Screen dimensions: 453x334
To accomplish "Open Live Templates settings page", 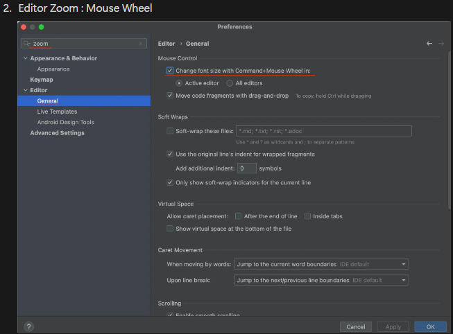I will pos(57,112).
